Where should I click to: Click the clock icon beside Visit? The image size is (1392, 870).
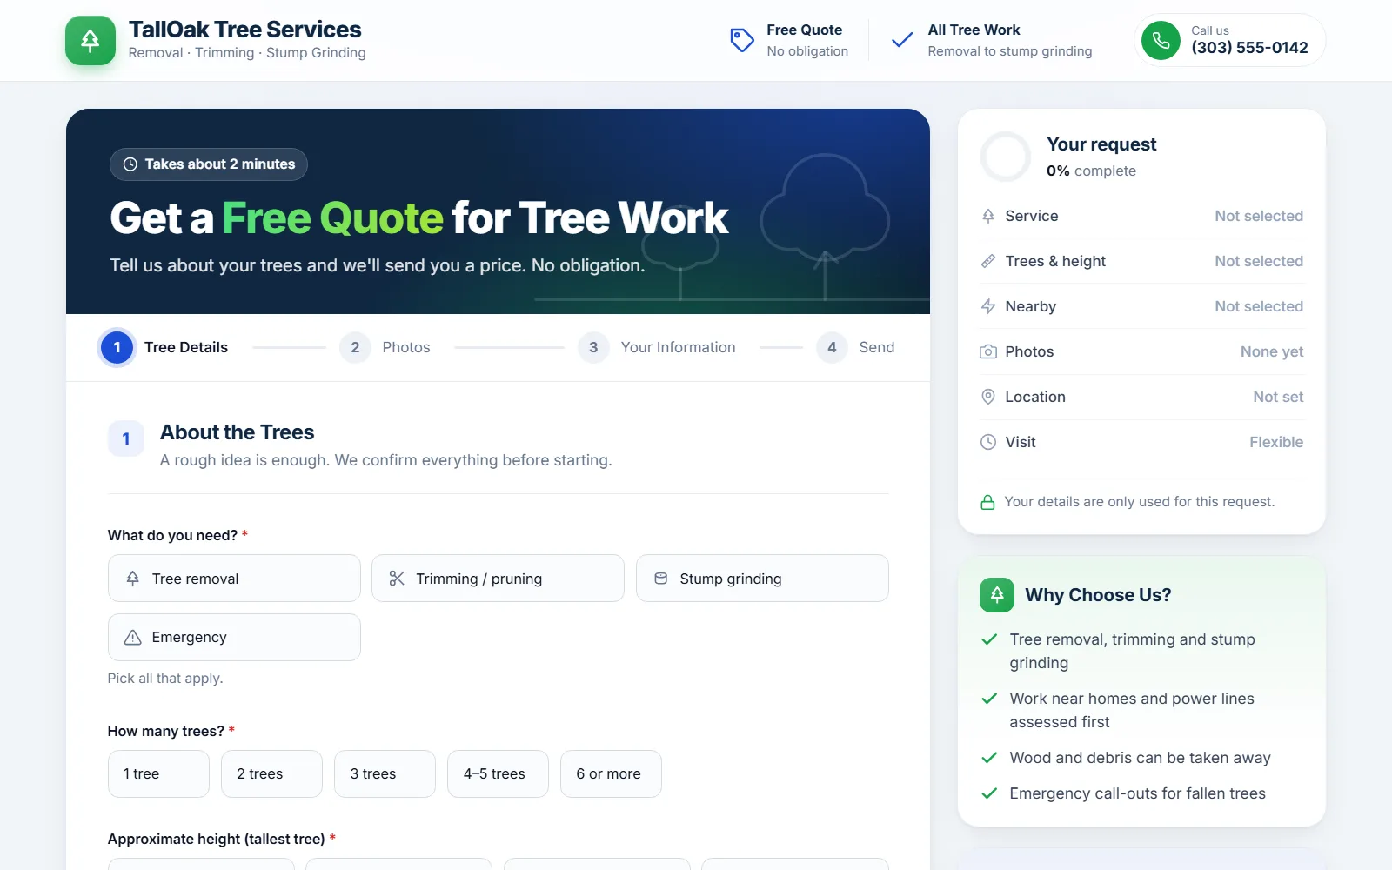click(x=988, y=442)
